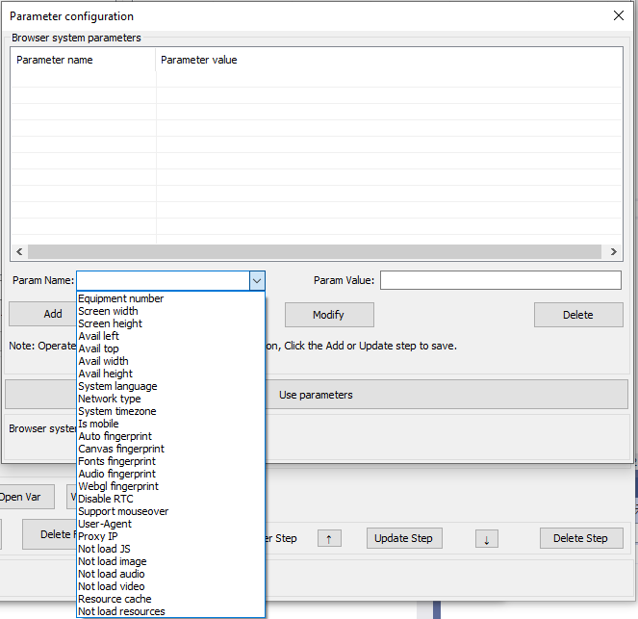Choose 'Proxy IP' parameter option
Screen dimensions: 638x619
(x=98, y=536)
